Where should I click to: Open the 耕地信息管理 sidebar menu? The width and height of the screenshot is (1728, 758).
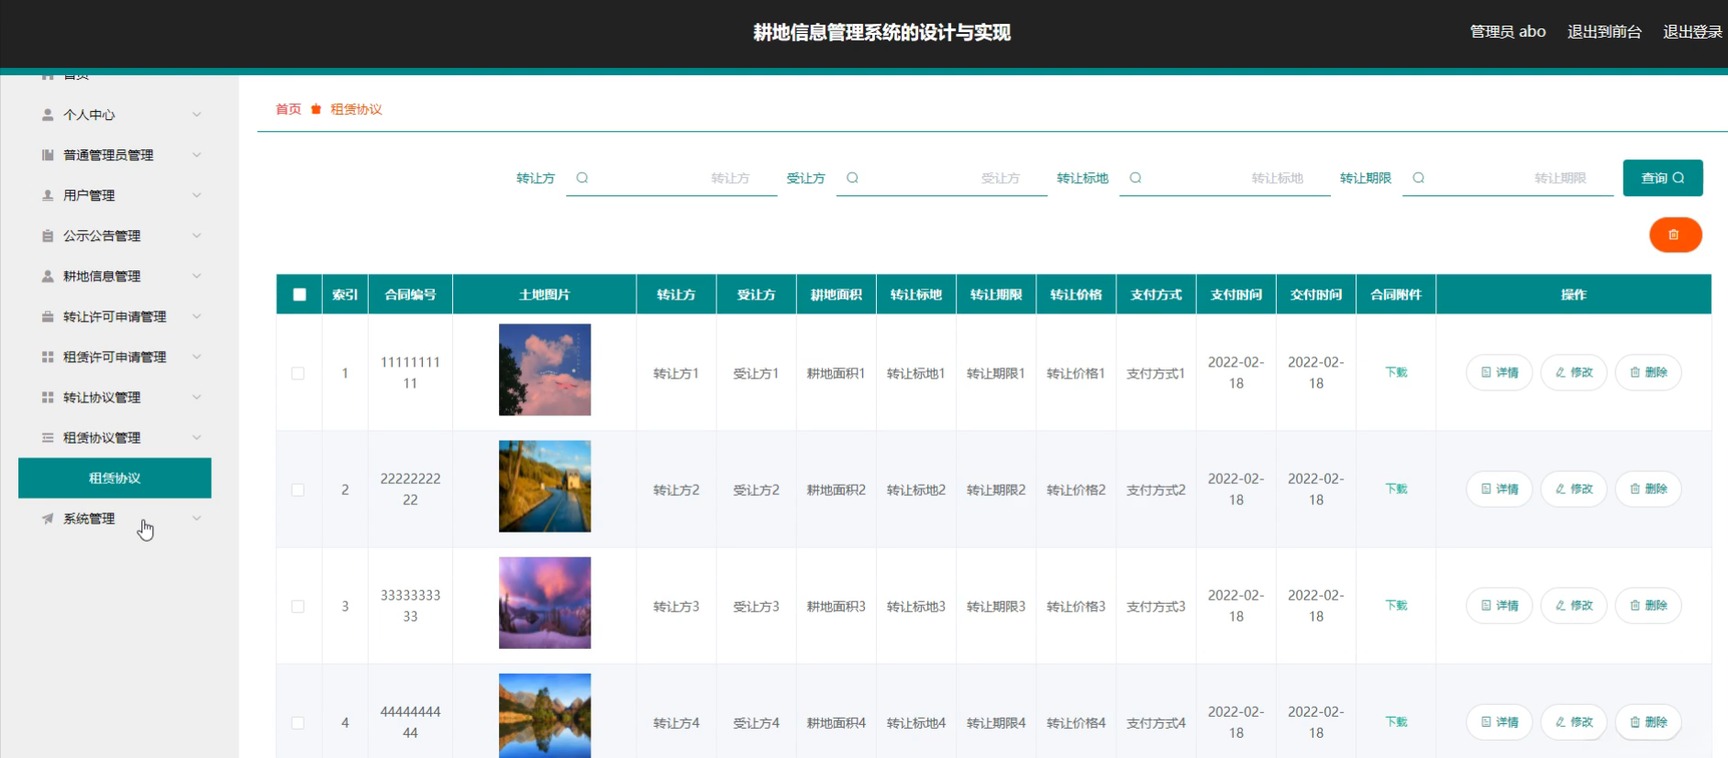pyautogui.click(x=115, y=276)
